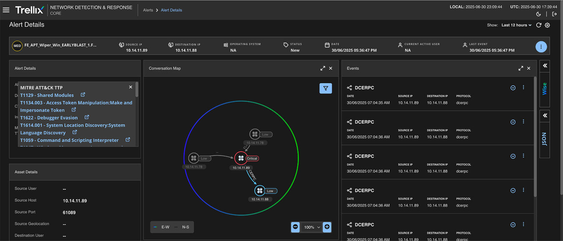Click Source Port value 61089
The height and width of the screenshot is (241, 563).
point(69,212)
